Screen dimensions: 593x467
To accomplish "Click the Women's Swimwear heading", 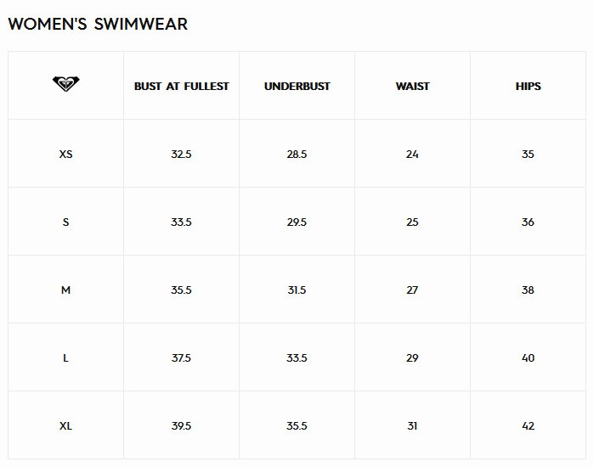I will click(98, 24).
